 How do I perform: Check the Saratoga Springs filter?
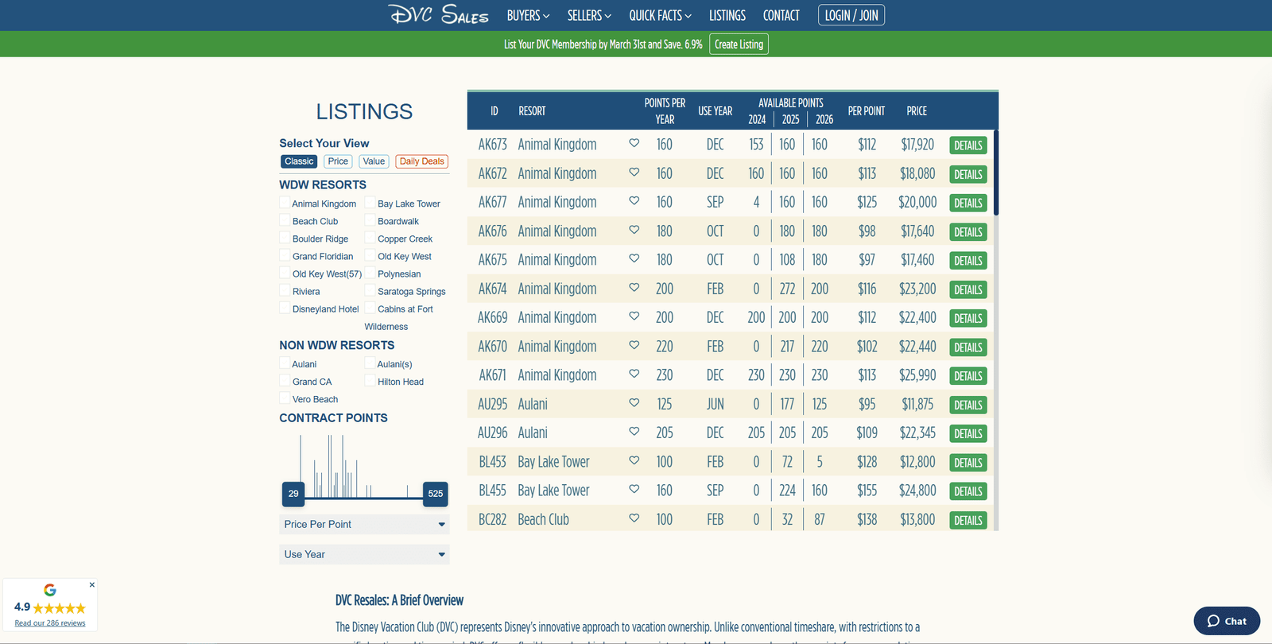click(x=370, y=290)
